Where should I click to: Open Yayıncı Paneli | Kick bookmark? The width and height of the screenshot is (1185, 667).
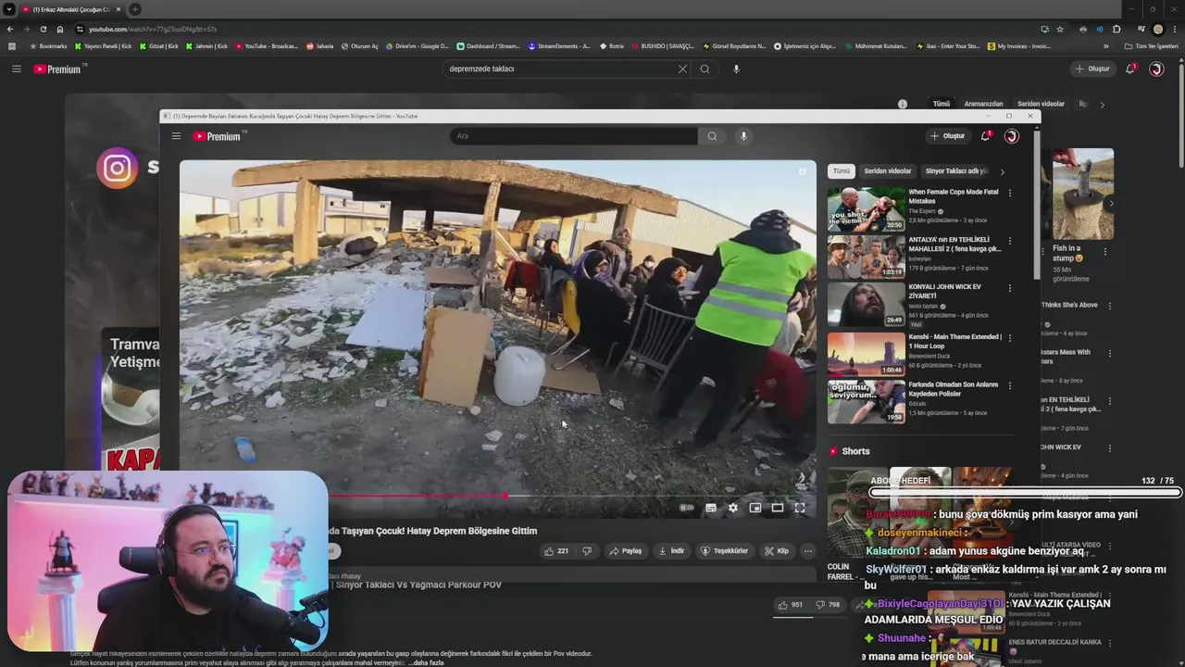click(x=104, y=46)
